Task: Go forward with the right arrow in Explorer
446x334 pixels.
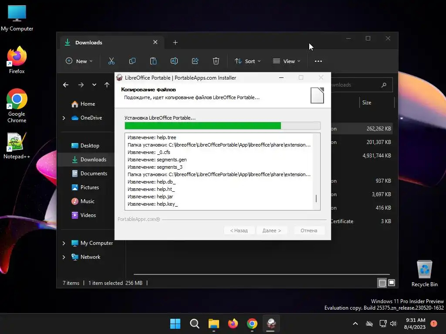Action: point(81,85)
